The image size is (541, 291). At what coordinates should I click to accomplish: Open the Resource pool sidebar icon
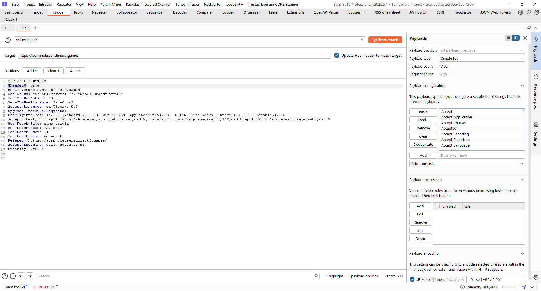536,77
